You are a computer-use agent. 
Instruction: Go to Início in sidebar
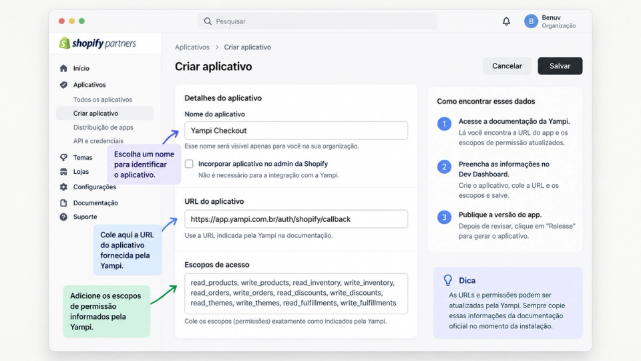(x=81, y=68)
